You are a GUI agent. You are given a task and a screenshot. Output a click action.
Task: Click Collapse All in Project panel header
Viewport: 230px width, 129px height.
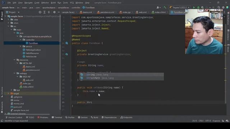point(49,12)
